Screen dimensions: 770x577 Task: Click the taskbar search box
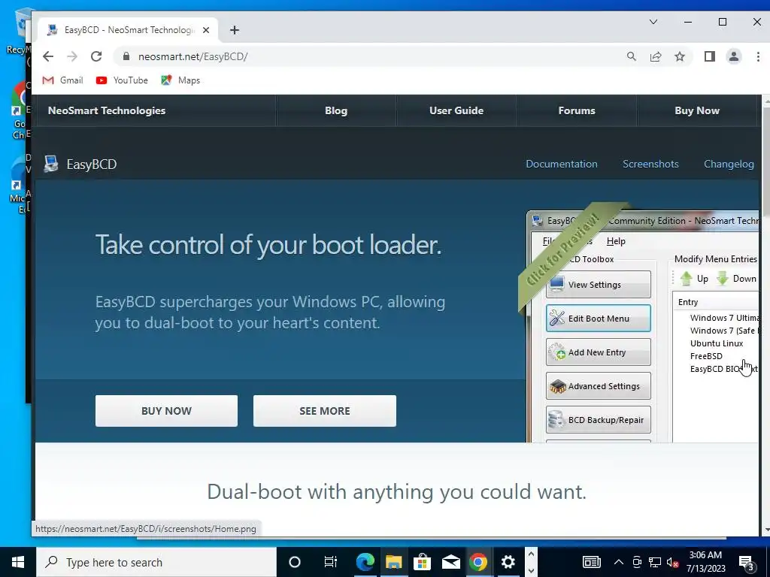pyautogui.click(x=156, y=562)
